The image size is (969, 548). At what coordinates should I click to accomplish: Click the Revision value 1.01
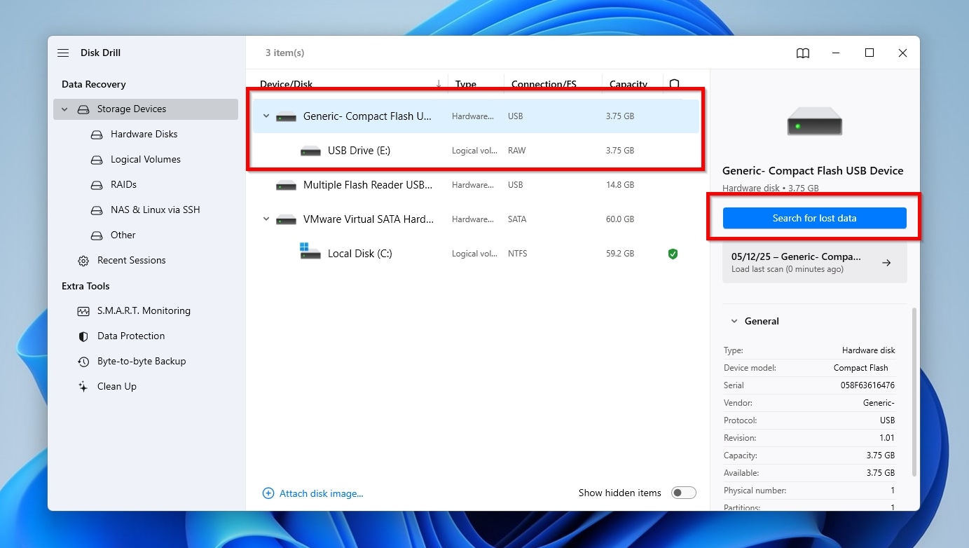coord(887,438)
